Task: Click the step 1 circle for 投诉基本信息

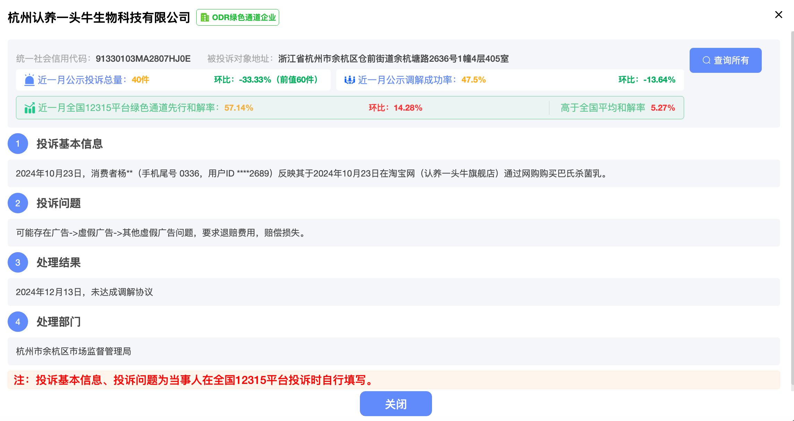Action: 18,144
